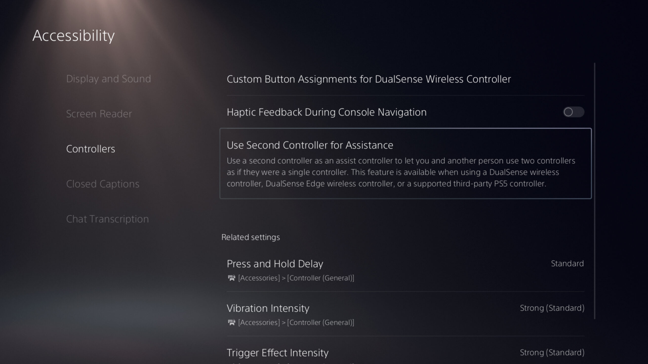The image size is (648, 364).
Task: Select Screen Reader settings
Action: coord(99,114)
